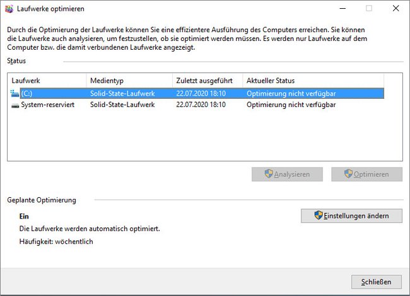The image size is (410, 296).
Task: Click Solid-State-Laufwerk in the (C:) row
Action: tap(122, 93)
